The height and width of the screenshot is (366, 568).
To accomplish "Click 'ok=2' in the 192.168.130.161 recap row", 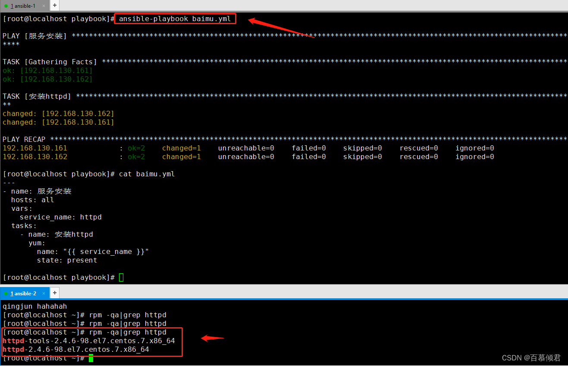I will pos(136,148).
